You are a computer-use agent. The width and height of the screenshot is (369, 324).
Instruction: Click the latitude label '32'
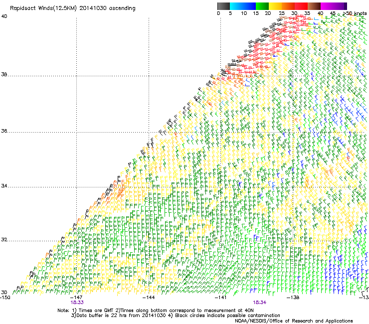(x=4, y=240)
